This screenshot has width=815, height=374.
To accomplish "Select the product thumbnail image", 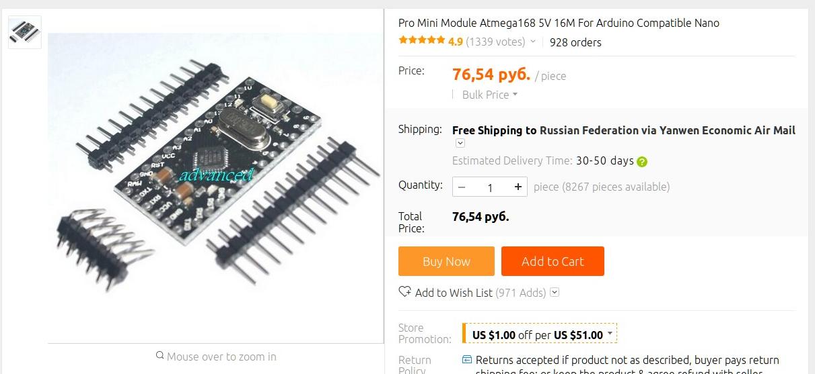I will [x=25, y=32].
